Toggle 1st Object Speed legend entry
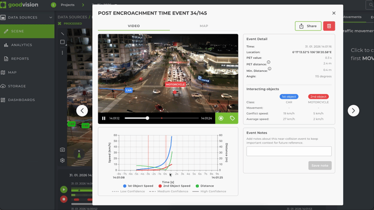Screen dimensions: 374x210 point(138,186)
